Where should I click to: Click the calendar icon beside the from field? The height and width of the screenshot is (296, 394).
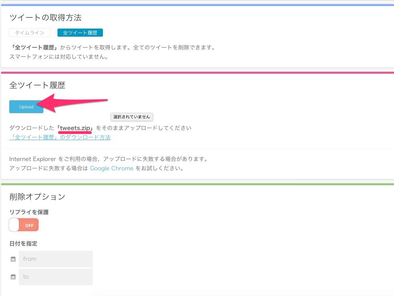click(13, 259)
